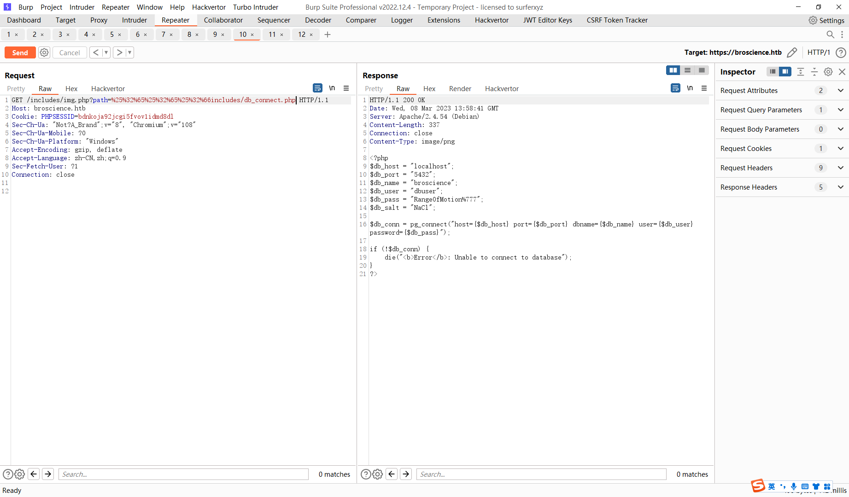
Task: Select the combined tabbed layout view
Action: point(702,70)
